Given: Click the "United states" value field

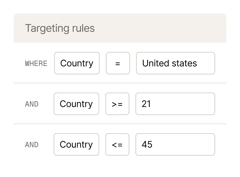Looking at the screenshot, I should [x=175, y=63].
